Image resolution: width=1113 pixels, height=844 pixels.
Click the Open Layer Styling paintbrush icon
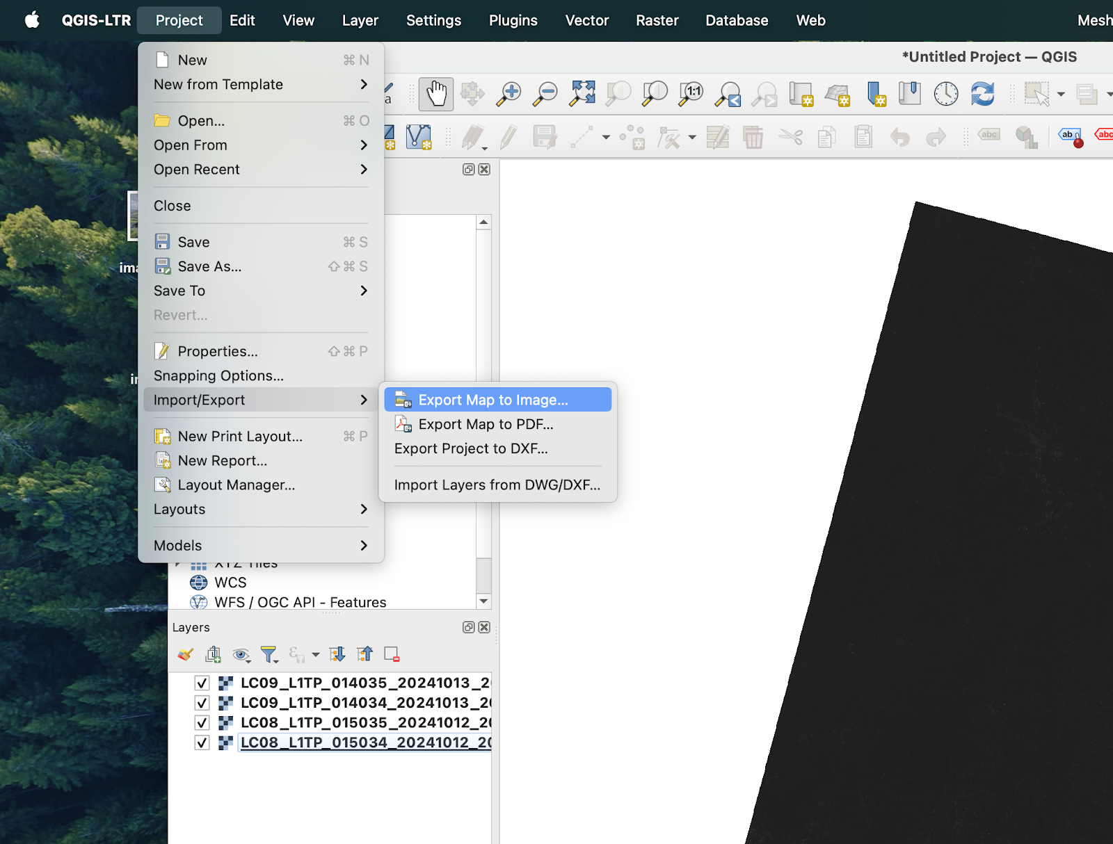(185, 654)
